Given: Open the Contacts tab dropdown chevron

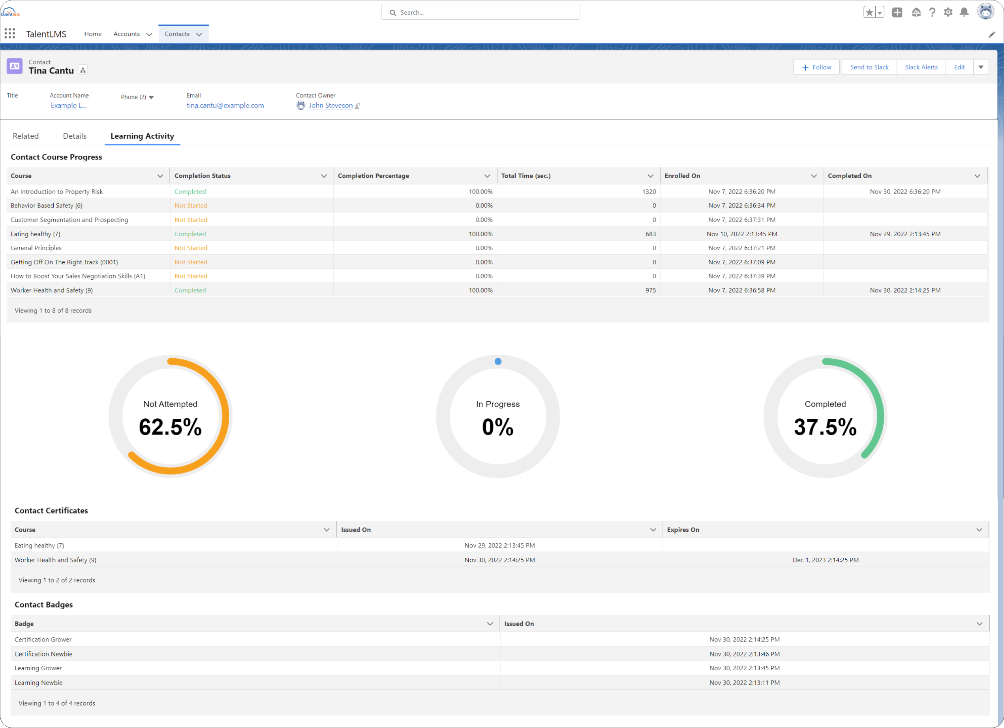Looking at the screenshot, I should (x=199, y=34).
